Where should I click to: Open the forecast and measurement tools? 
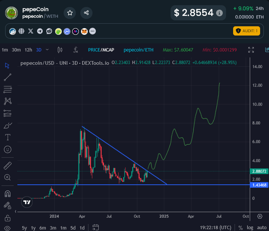click(x=7, y=113)
